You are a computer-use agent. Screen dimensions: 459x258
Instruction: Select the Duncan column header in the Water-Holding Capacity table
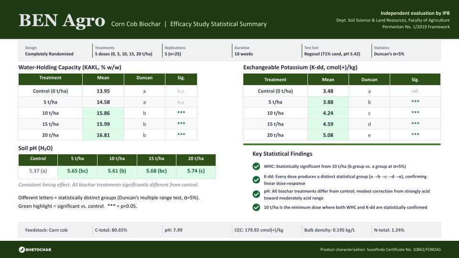pyautogui.click(x=144, y=78)
